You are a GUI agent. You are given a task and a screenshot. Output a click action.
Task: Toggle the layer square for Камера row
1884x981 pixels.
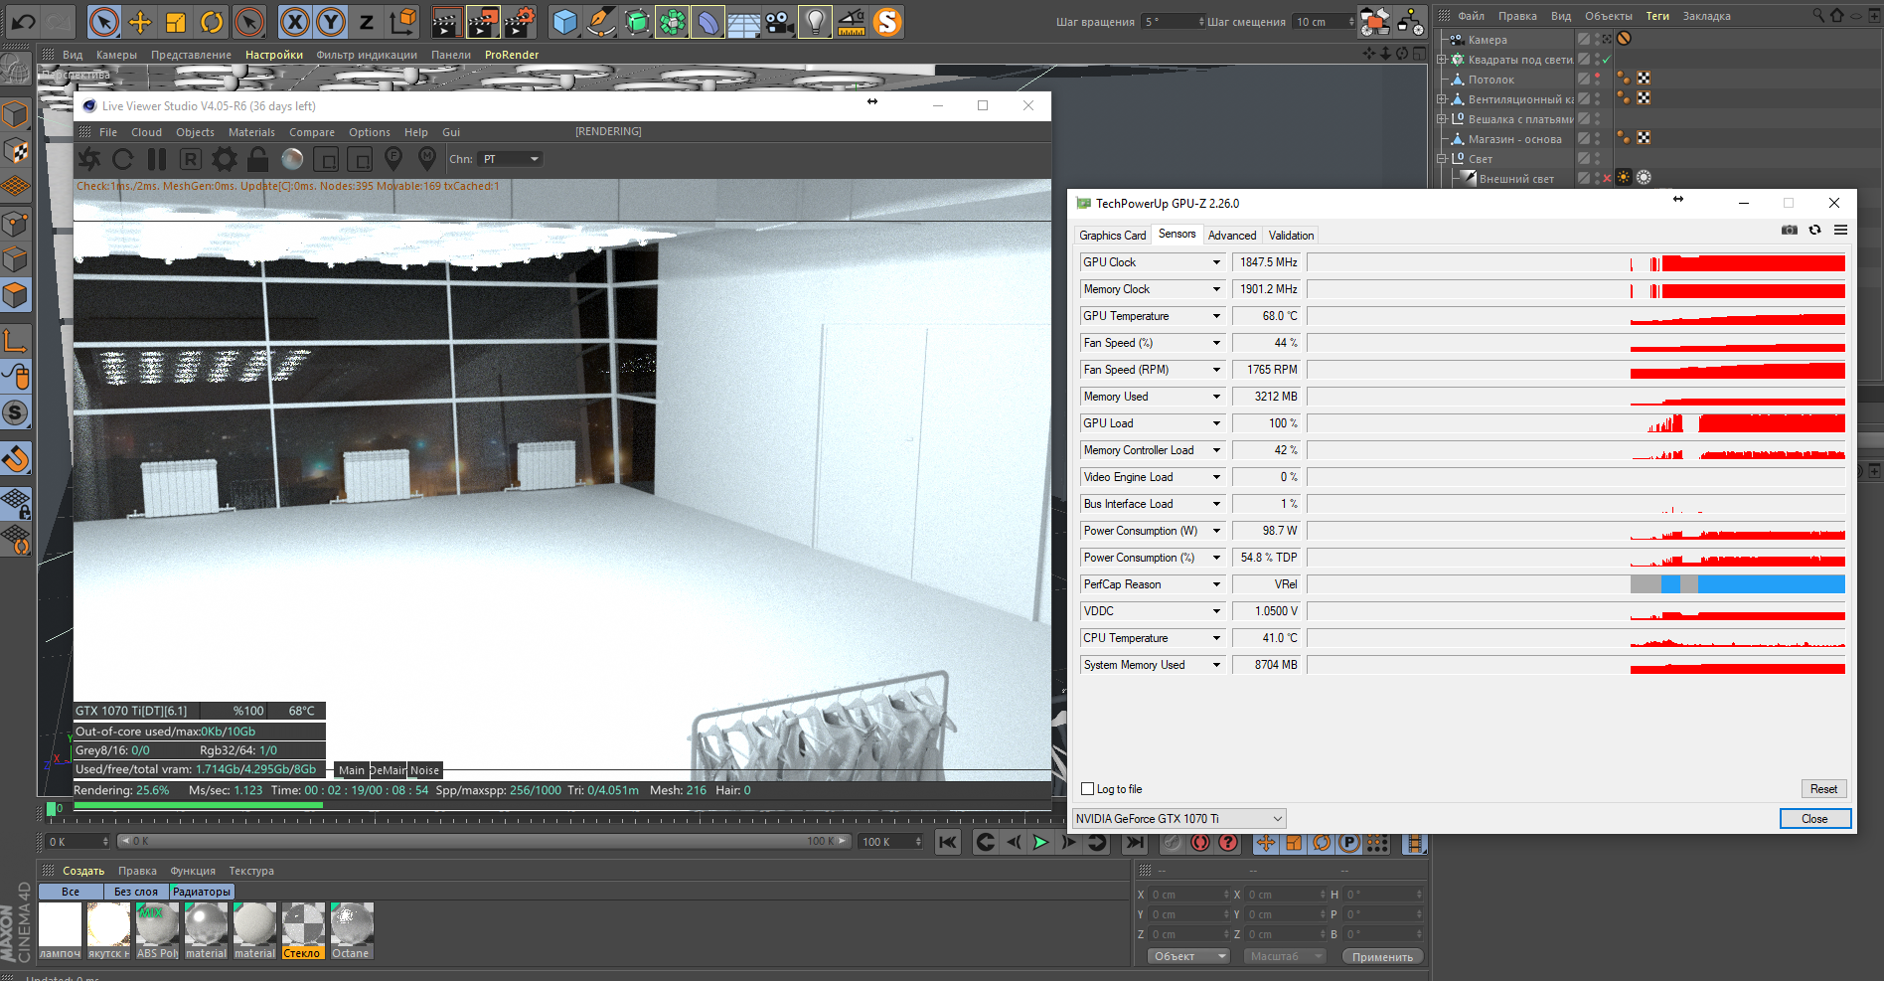coord(1584,39)
